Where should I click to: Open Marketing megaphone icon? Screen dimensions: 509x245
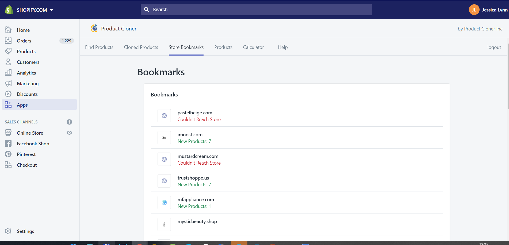[x=8, y=83]
